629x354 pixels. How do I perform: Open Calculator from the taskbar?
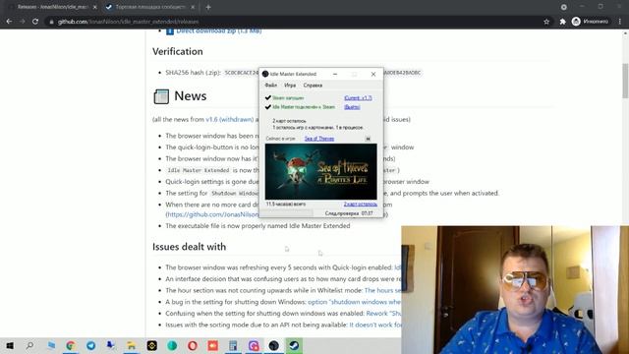[x=233, y=345]
